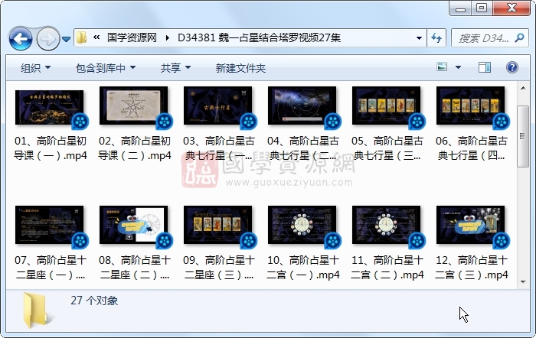Click file name 08、高阶占星十二星座（二）
The image size is (536, 338).
click(x=134, y=268)
